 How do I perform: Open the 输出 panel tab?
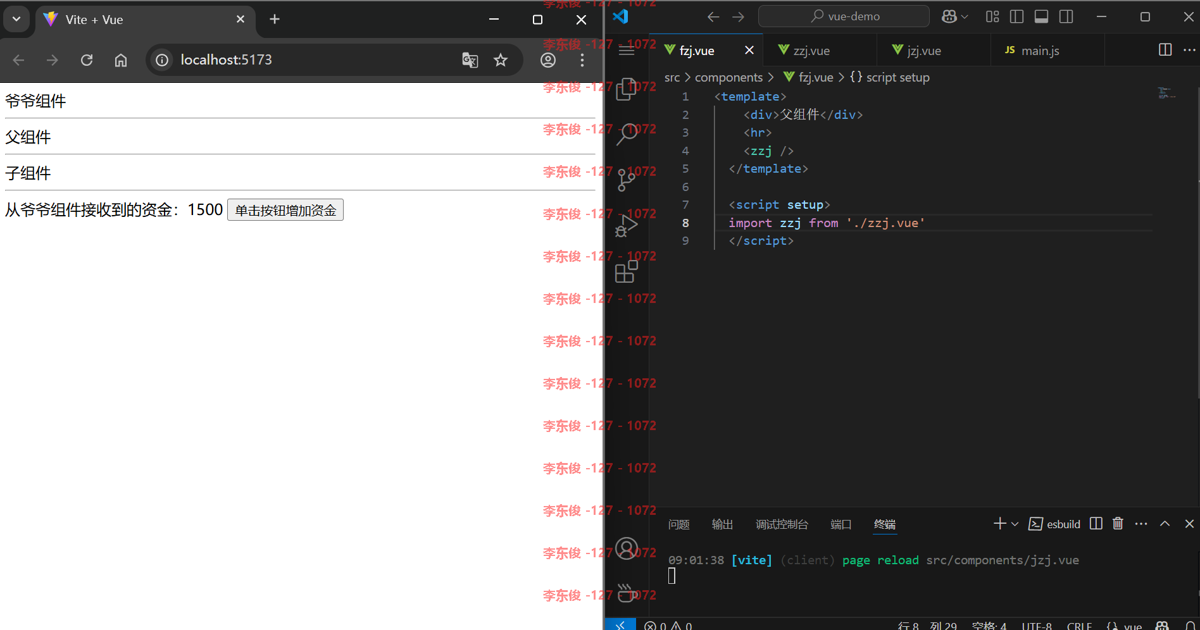point(722,524)
